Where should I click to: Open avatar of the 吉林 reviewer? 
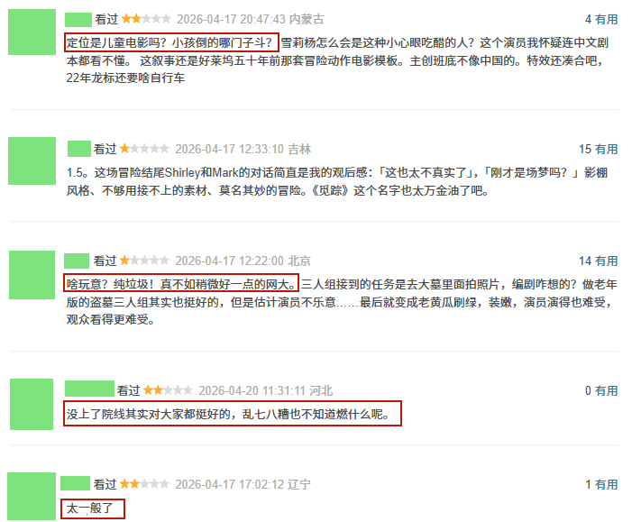(32, 160)
